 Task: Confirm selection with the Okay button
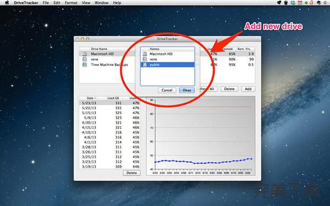pyautogui.click(x=186, y=90)
